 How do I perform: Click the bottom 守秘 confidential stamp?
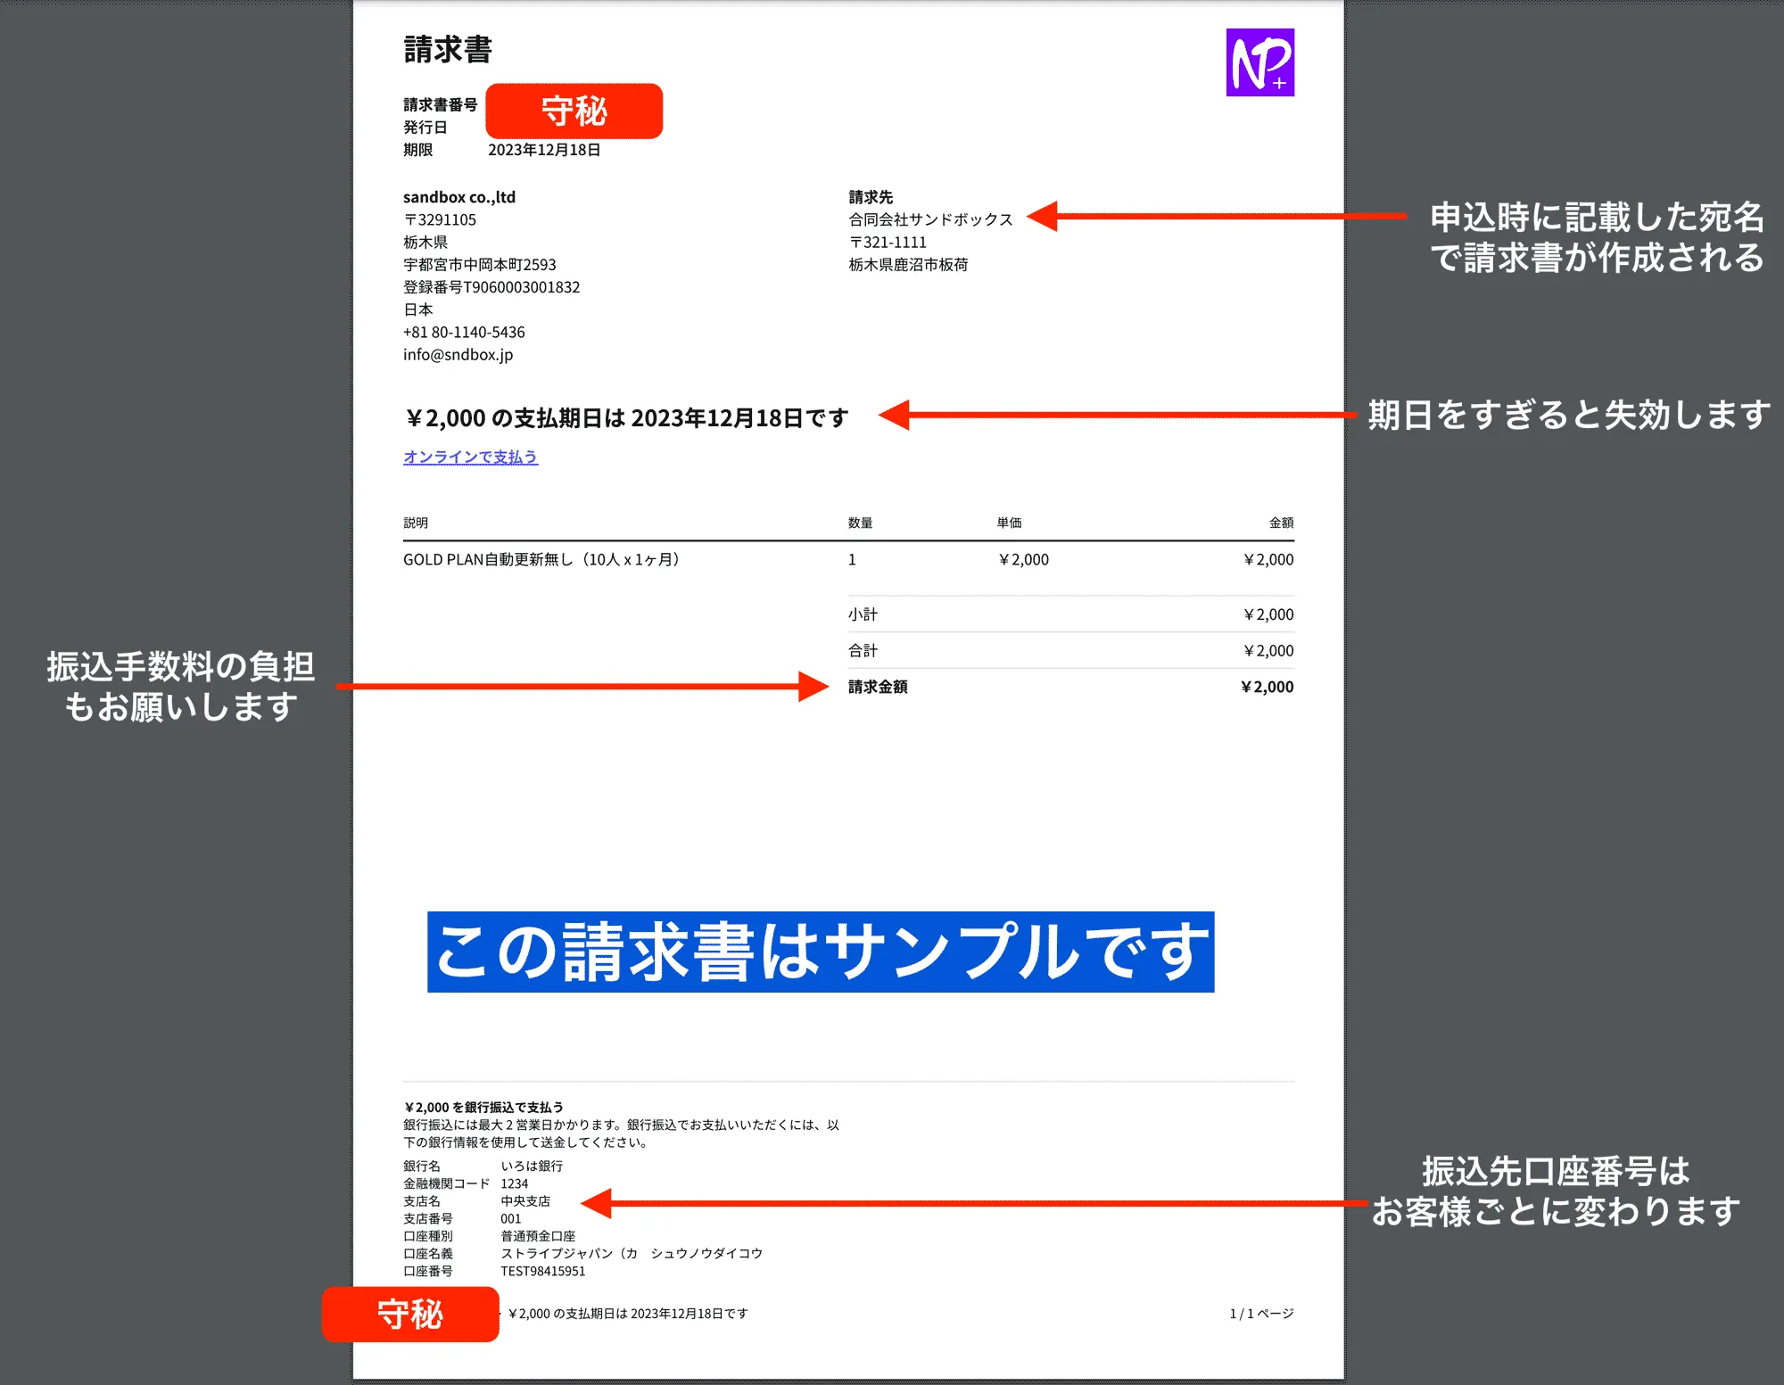point(411,1315)
